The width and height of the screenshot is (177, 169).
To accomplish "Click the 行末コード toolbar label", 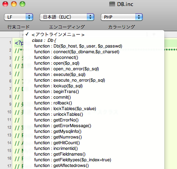I will (18, 27).
